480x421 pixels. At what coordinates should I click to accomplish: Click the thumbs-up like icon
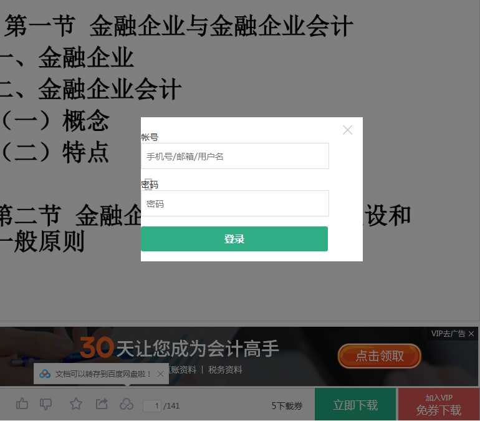point(22,404)
